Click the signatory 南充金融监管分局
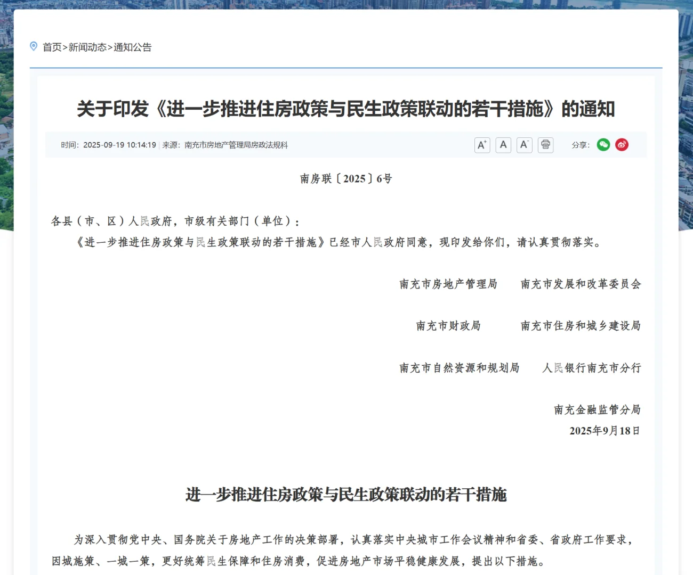Screen dimensions: 693x575 597,409
